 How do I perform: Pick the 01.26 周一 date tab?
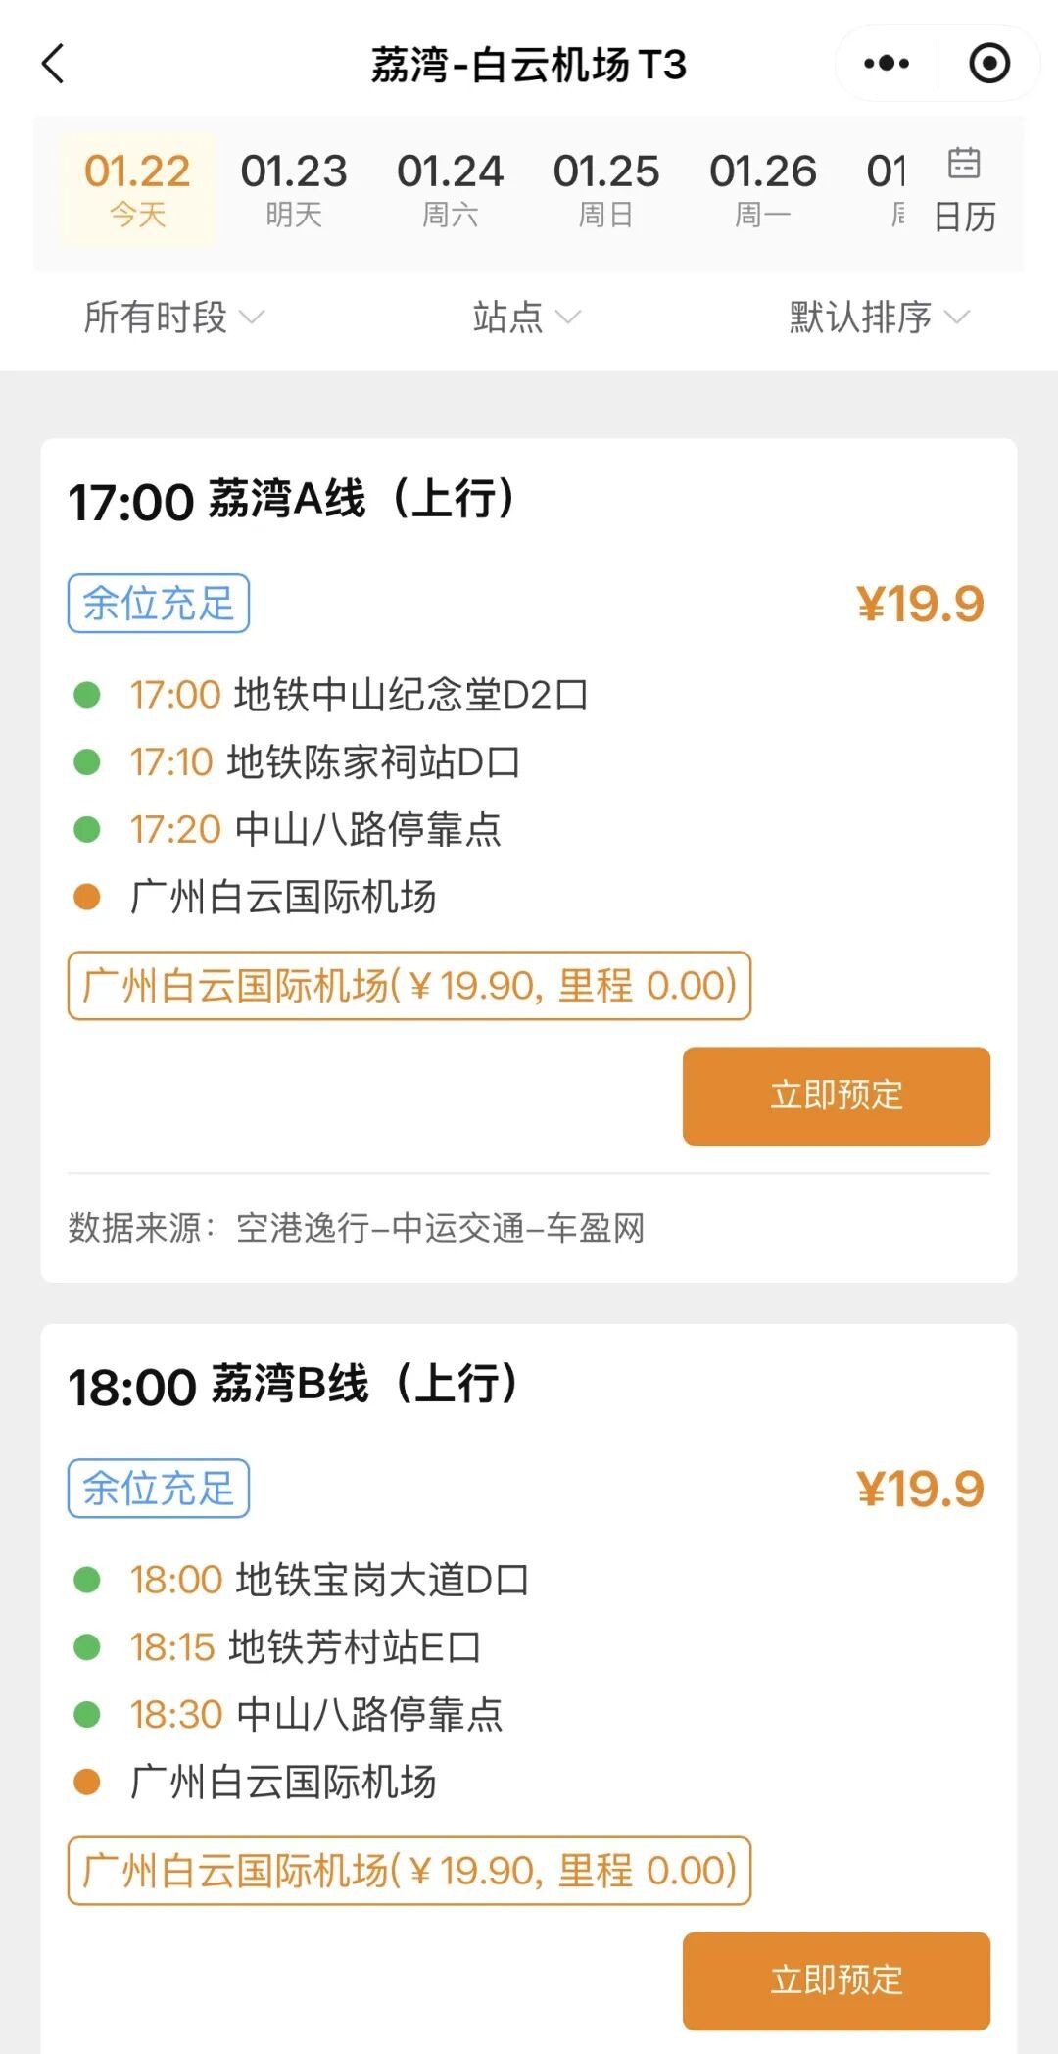click(763, 189)
